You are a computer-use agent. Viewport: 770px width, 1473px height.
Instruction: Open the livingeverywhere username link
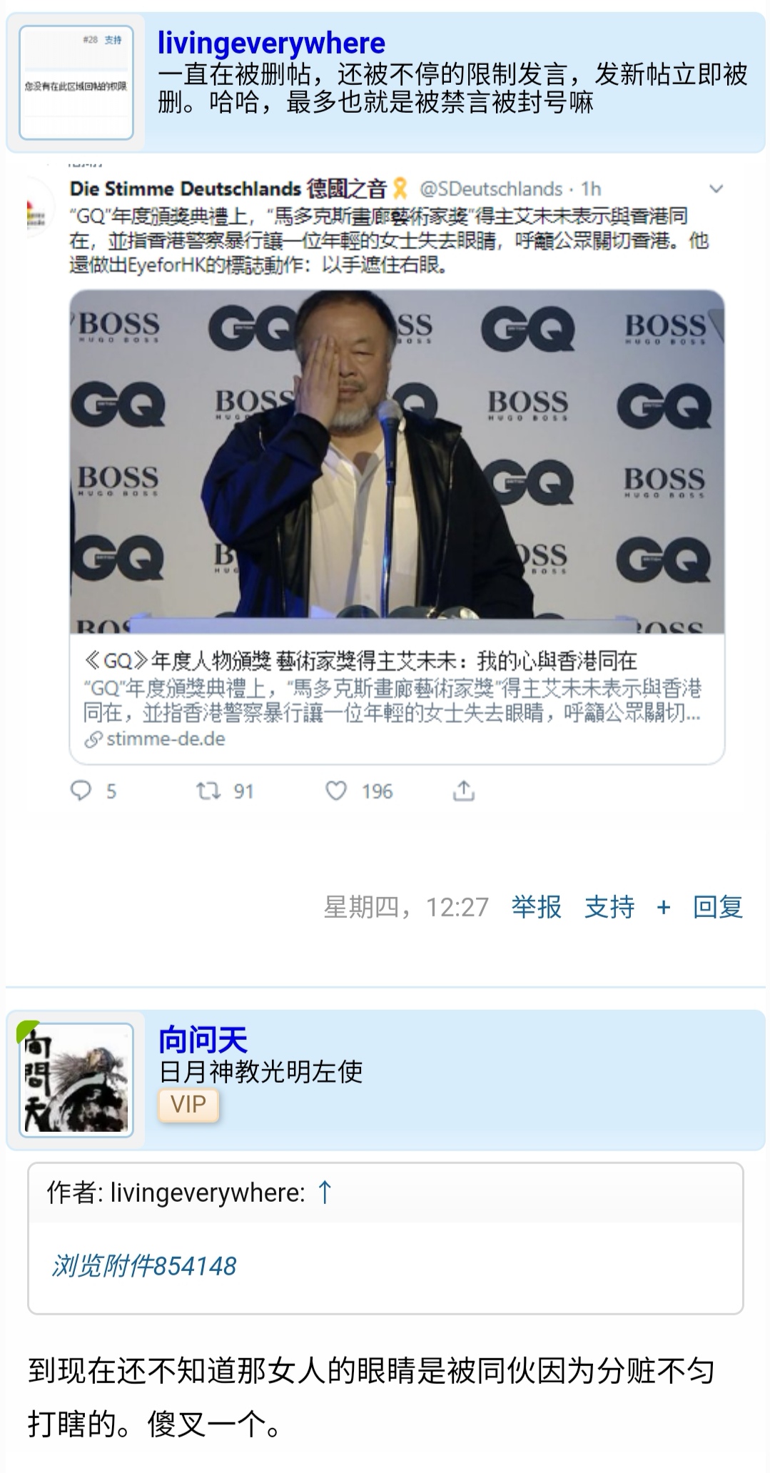pyautogui.click(x=271, y=44)
